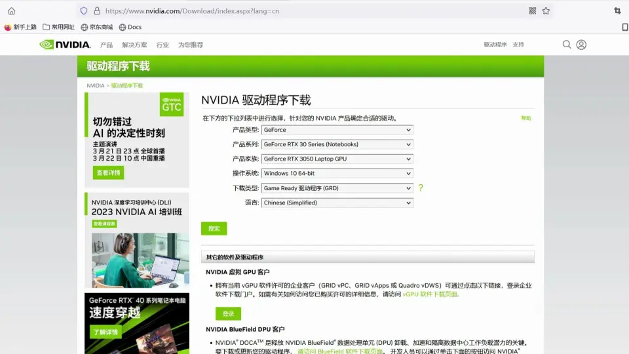Click the screenshot crop icon in toolbar

[617, 11]
